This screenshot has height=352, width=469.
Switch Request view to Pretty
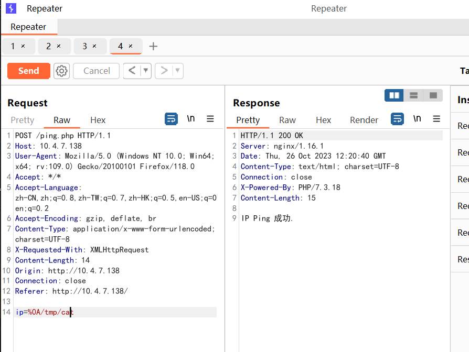[x=23, y=120]
